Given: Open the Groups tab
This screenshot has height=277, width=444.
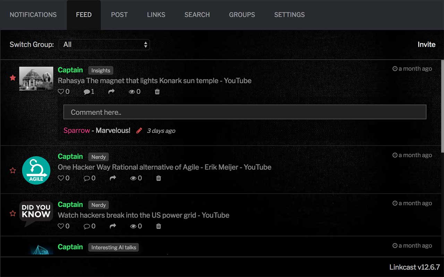Looking at the screenshot, I should coord(242,15).
